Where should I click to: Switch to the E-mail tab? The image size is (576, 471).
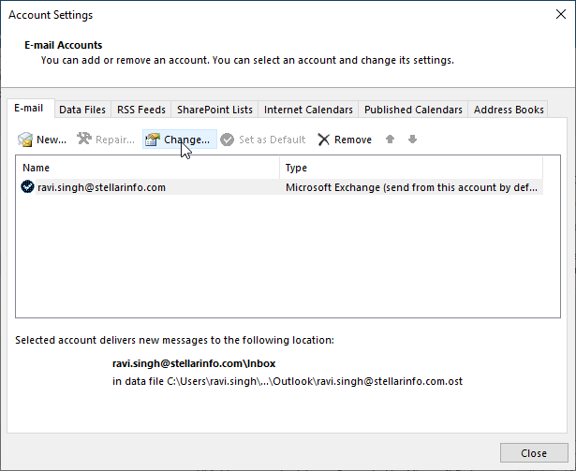click(29, 108)
